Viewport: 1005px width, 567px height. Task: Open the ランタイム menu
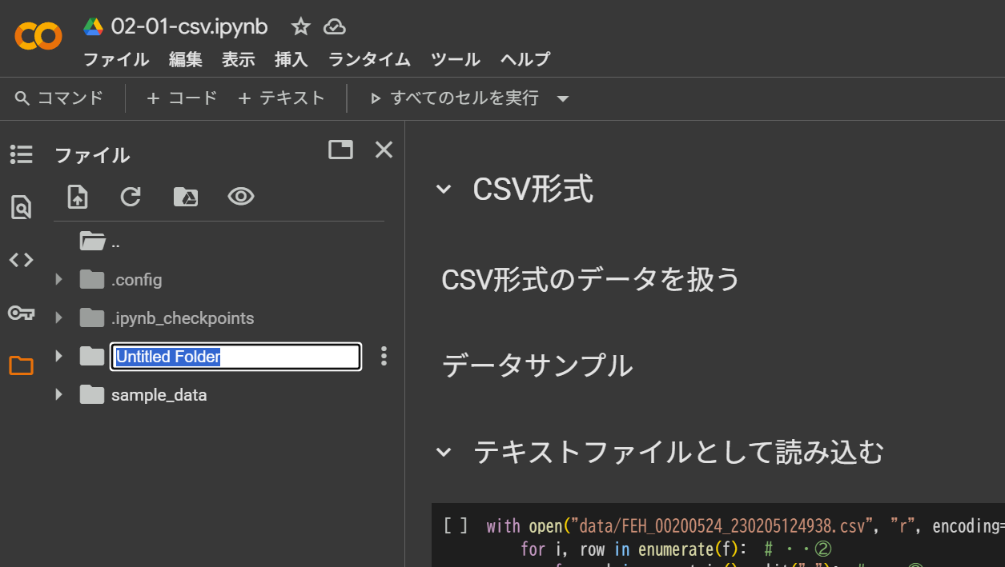369,59
